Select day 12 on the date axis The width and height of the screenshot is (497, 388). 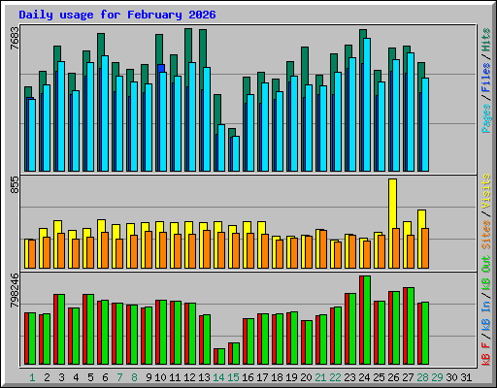coord(189,377)
